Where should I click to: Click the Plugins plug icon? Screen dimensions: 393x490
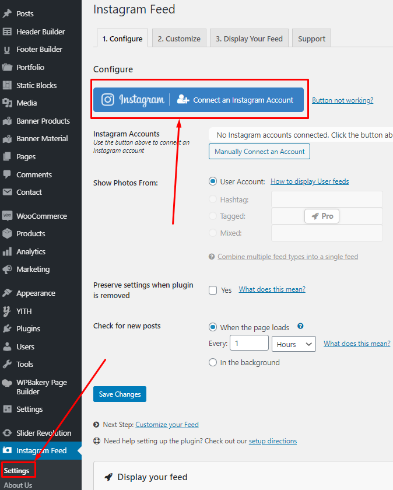7,328
